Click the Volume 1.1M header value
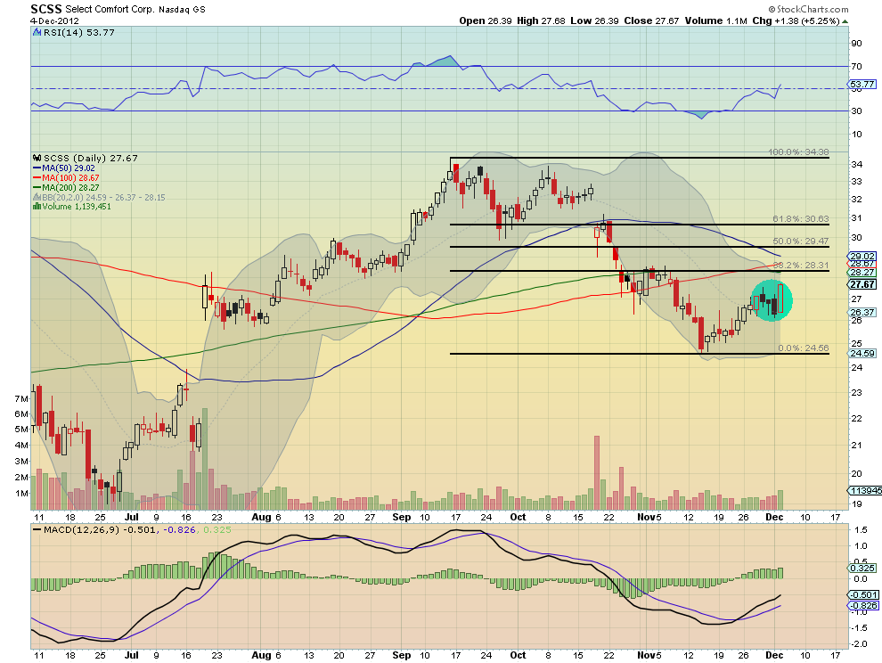The width and height of the screenshot is (882, 663). point(716,20)
